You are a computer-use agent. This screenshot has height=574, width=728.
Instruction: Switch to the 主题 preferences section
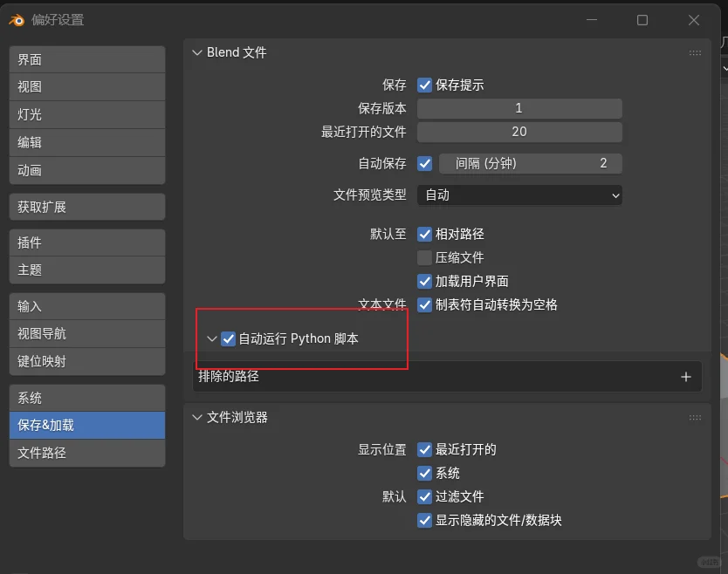tap(86, 270)
